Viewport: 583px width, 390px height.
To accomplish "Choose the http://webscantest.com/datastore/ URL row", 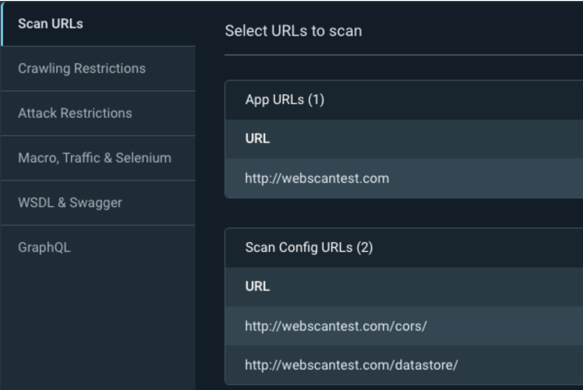I will [x=351, y=365].
